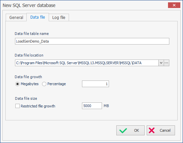Select the Percentage growth option
This screenshot has width=183, height=143.
tap(44, 84)
